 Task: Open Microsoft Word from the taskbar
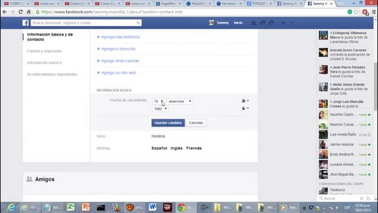tap(152, 208)
